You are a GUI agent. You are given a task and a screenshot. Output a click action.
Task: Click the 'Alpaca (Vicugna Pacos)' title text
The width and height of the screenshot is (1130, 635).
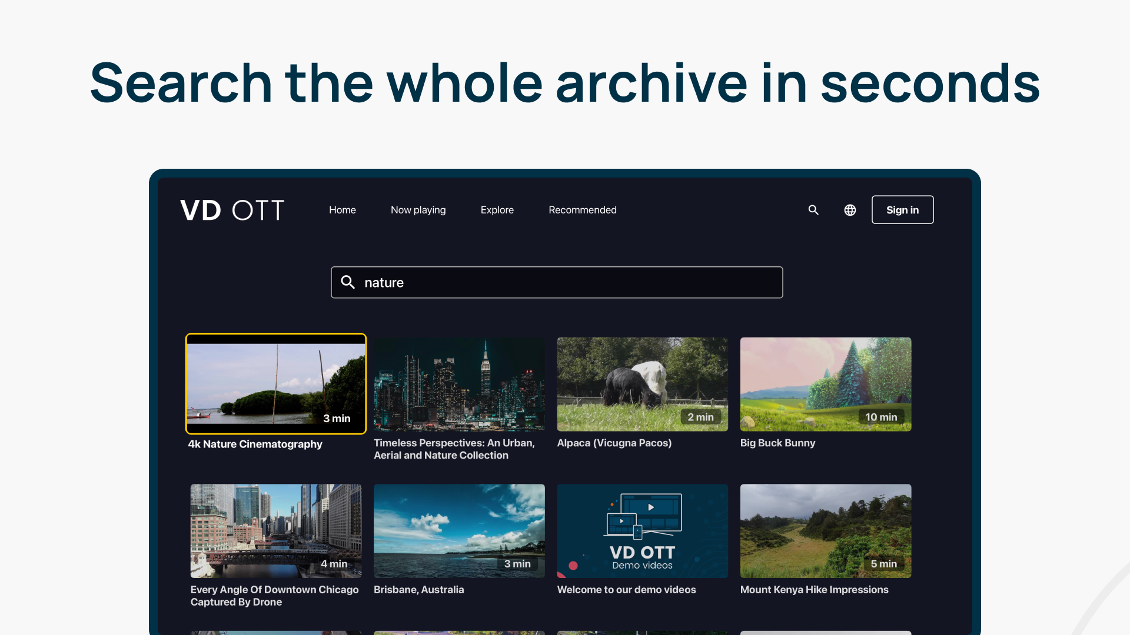pyautogui.click(x=614, y=443)
